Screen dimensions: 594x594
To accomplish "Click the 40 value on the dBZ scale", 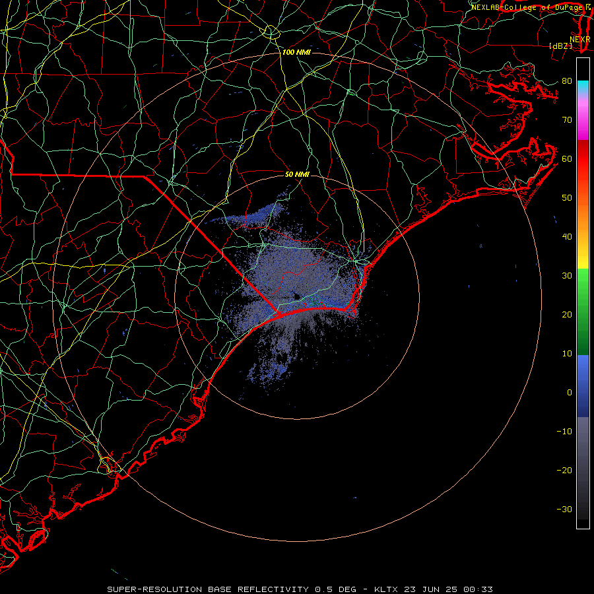I will coord(567,237).
